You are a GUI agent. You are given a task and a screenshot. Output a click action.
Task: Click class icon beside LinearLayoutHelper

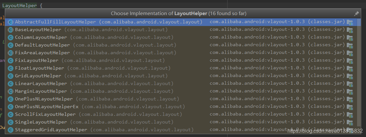pos(10,84)
